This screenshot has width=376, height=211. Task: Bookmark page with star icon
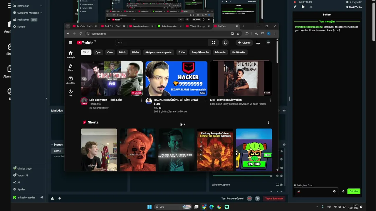click(238, 34)
